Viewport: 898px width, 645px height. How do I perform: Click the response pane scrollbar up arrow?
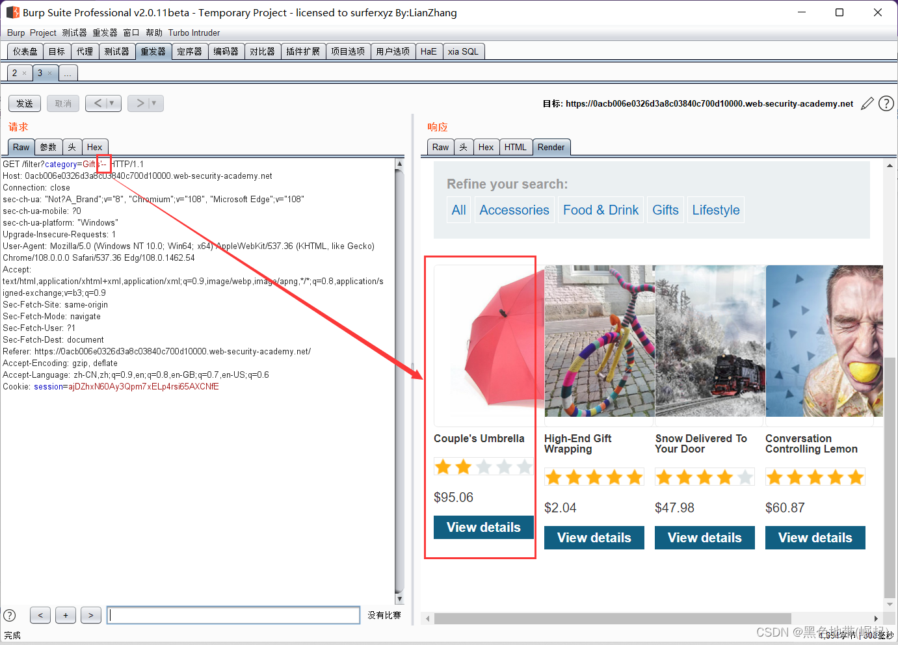coord(890,166)
